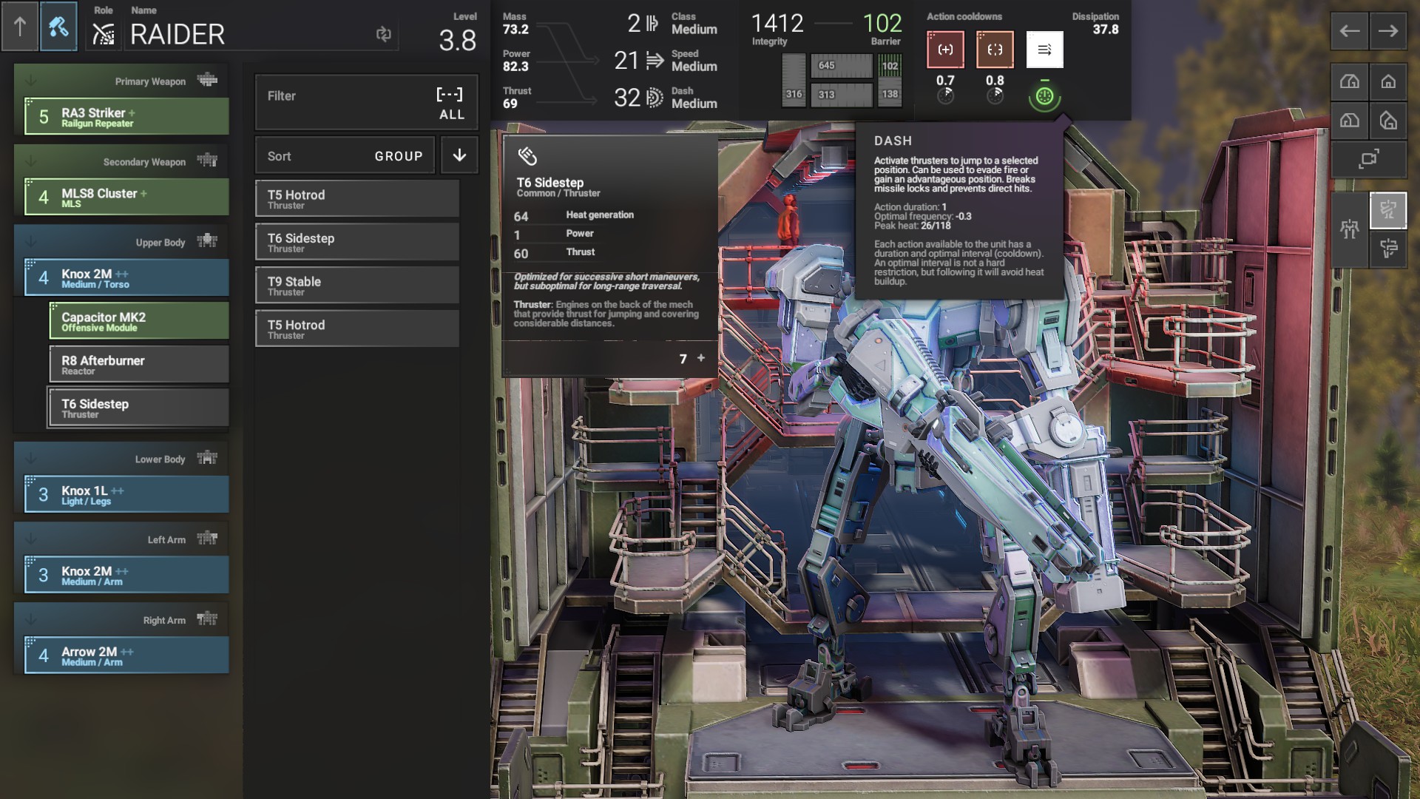Pick the first T5 Hotrod thruster
The height and width of the screenshot is (799, 1420).
(x=357, y=199)
